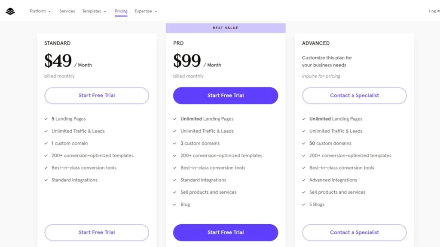Start a free trial of the Pro plan

225,95
